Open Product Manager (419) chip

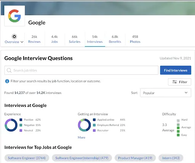(135, 158)
